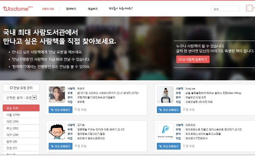Select 모든 지역 region filter

21,108
